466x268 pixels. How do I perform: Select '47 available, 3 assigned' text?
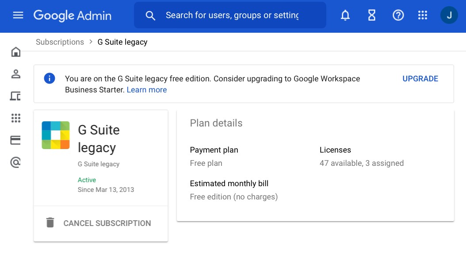coord(362,163)
